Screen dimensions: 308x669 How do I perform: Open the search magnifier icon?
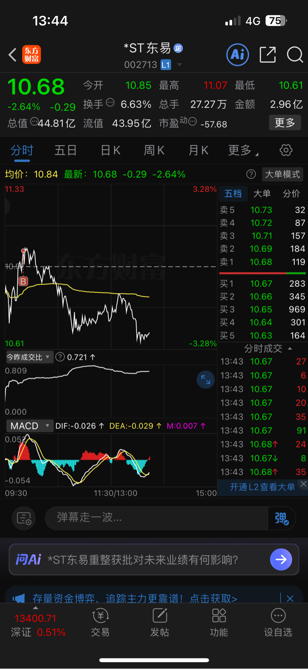pos(295,55)
